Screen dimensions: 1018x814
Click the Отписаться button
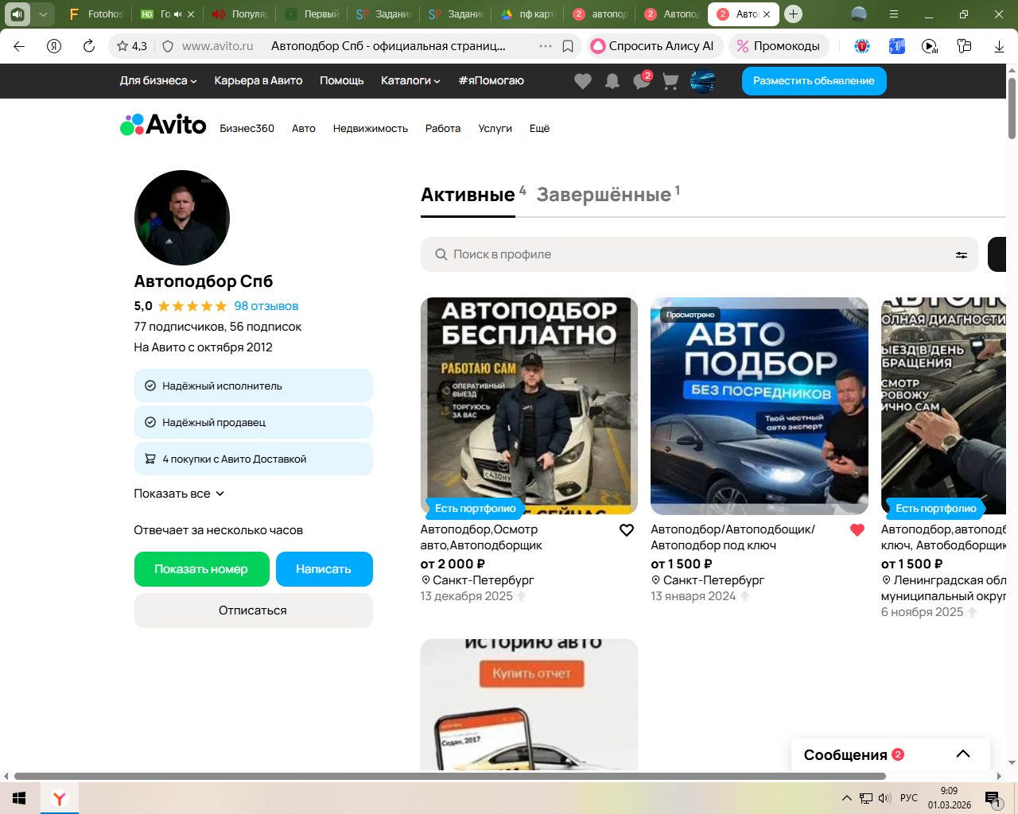[x=253, y=610]
